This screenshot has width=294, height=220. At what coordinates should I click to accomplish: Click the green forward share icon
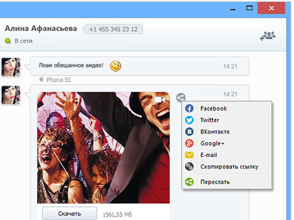pos(189,182)
